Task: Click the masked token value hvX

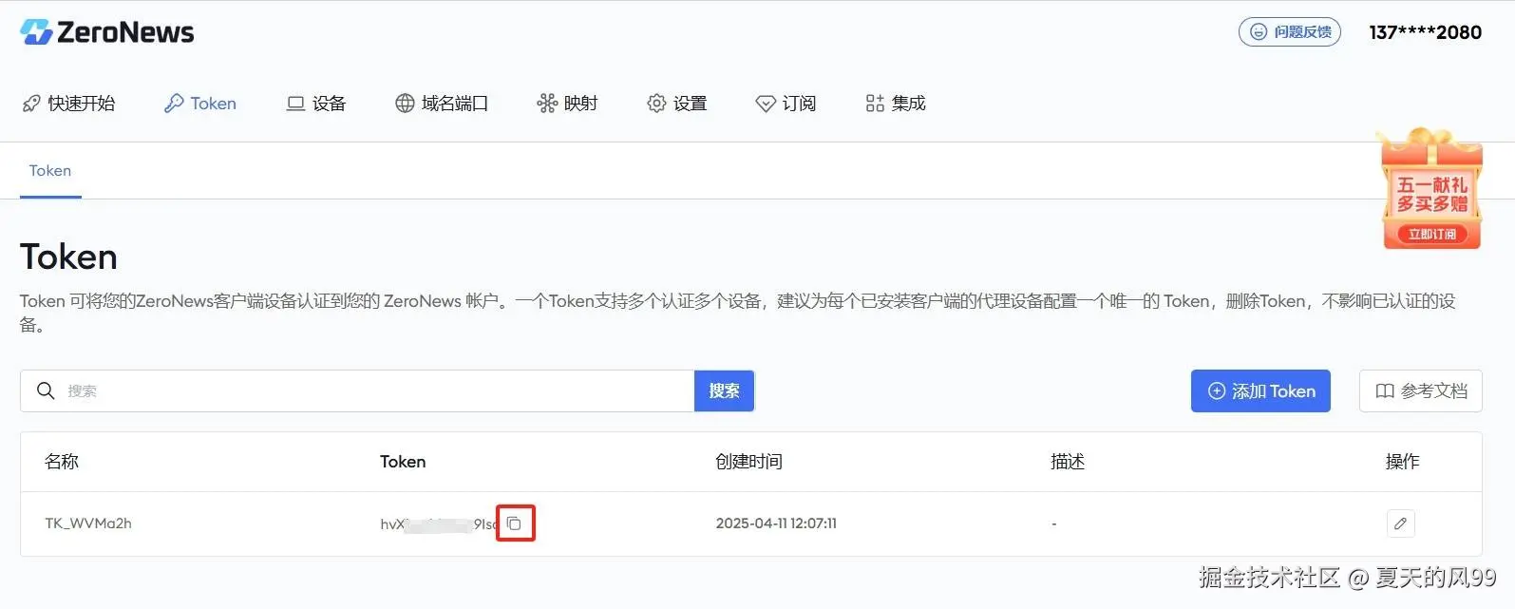Action: (x=439, y=524)
